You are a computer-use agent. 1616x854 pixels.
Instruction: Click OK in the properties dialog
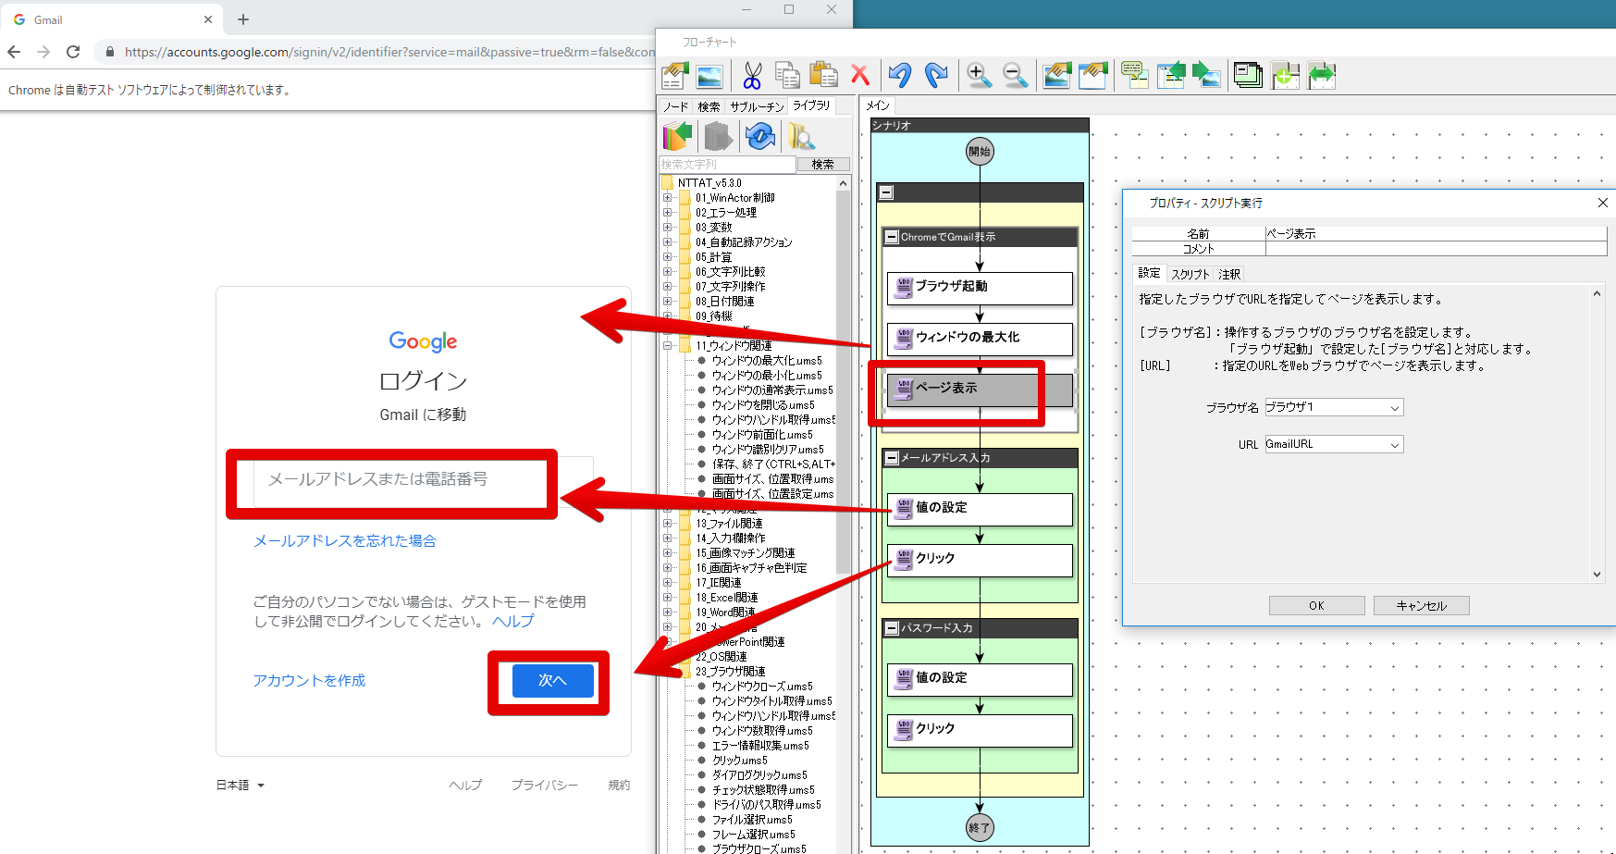(1317, 606)
